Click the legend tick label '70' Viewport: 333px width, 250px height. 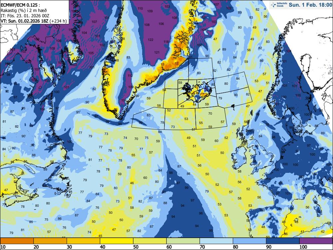202,247
